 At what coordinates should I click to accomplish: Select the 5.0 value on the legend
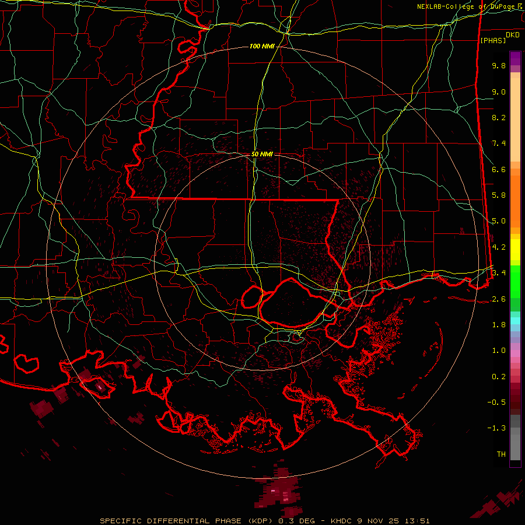click(499, 221)
